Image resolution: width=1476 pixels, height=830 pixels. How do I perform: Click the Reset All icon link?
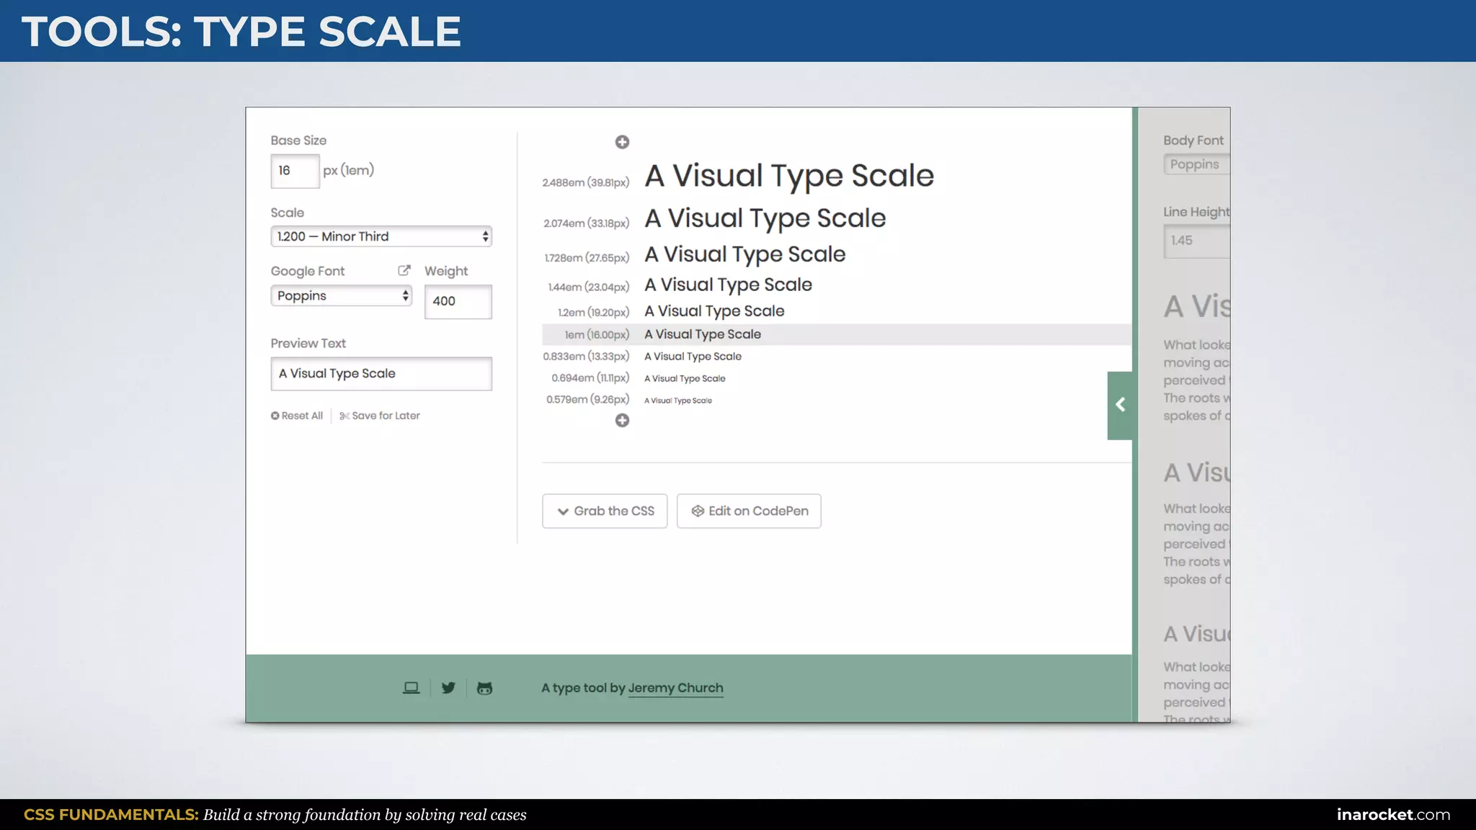click(297, 416)
